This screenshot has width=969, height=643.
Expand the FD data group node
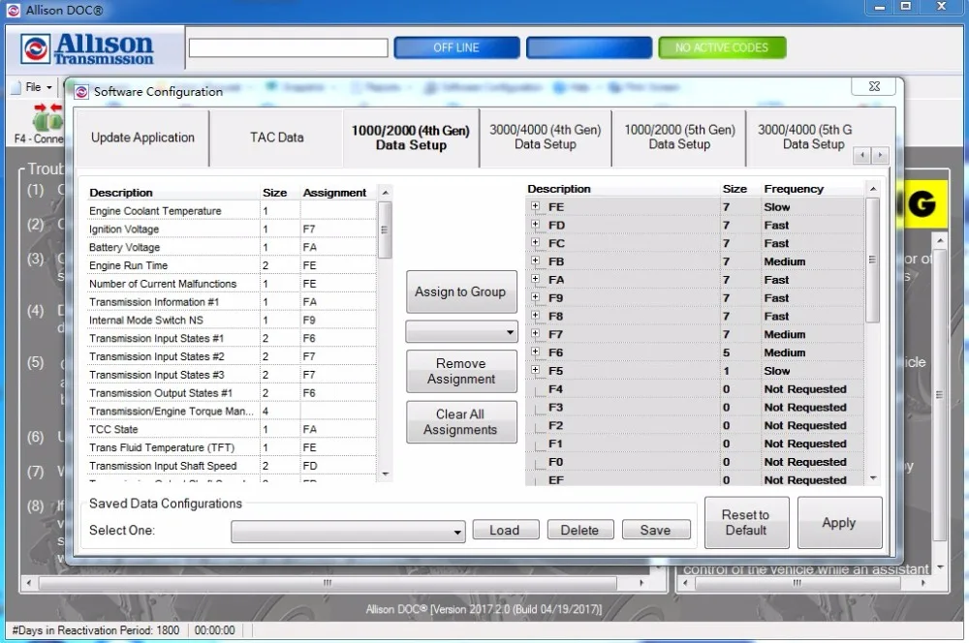pos(535,225)
